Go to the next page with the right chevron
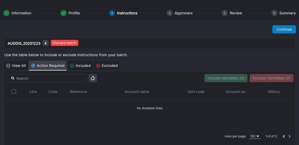299x145 pixels. (x=290, y=136)
